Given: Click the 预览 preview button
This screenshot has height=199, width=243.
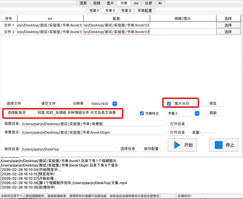Looking at the screenshot, I should click(x=213, y=104).
